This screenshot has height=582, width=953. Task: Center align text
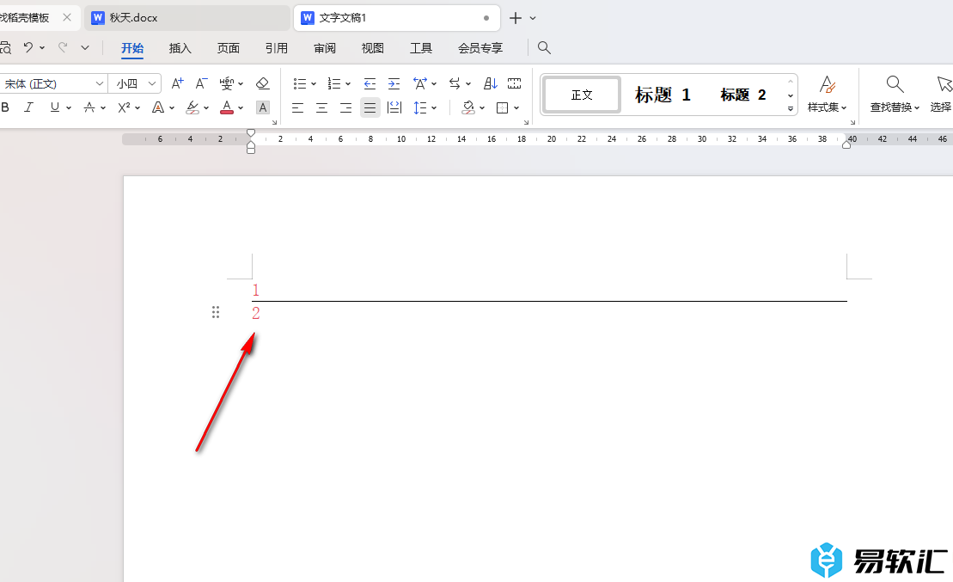coord(322,107)
